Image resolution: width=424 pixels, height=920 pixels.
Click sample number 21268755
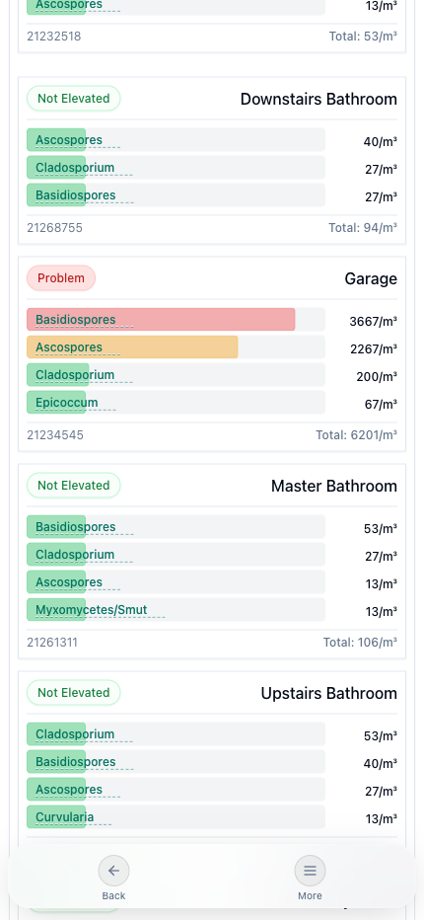54,228
